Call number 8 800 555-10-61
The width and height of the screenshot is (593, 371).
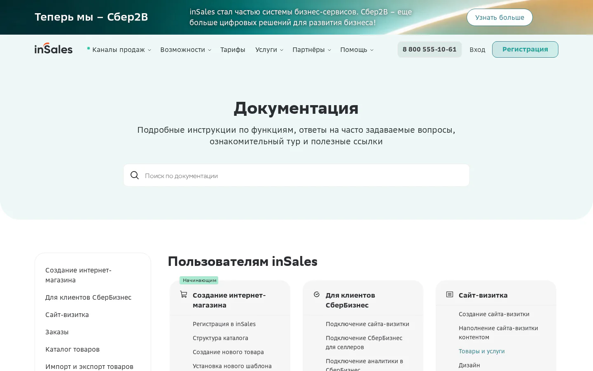430,49
